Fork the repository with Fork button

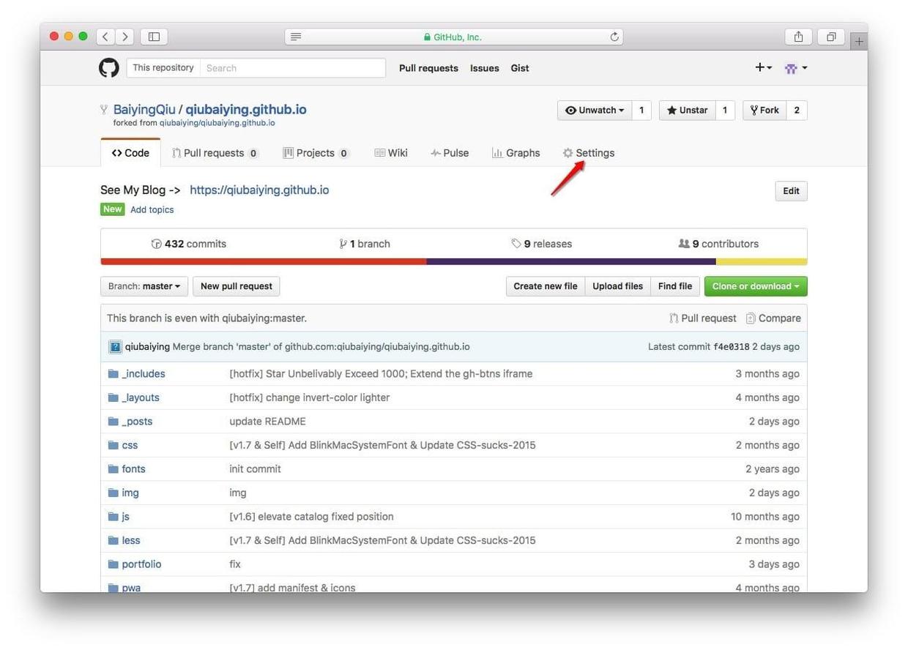point(764,111)
